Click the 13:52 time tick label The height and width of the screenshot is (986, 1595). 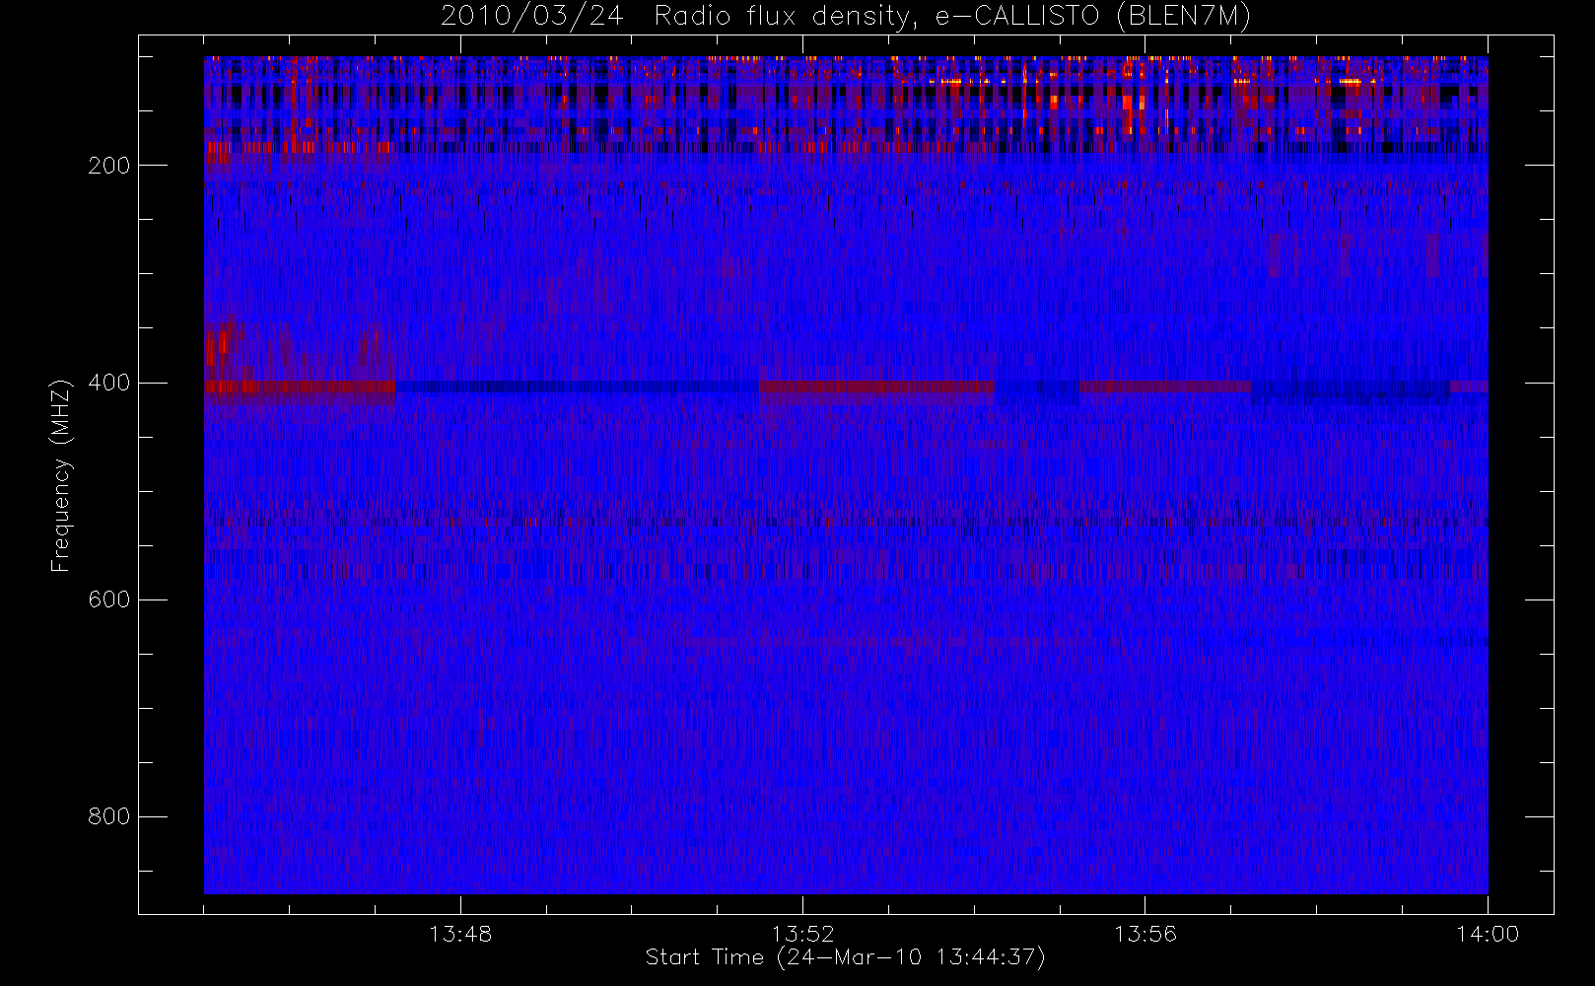(802, 934)
